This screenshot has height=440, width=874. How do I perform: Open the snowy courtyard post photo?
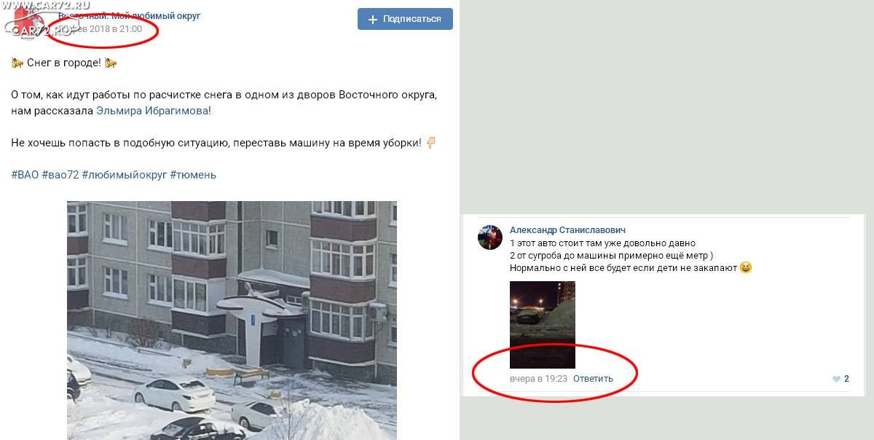pyautogui.click(x=232, y=321)
